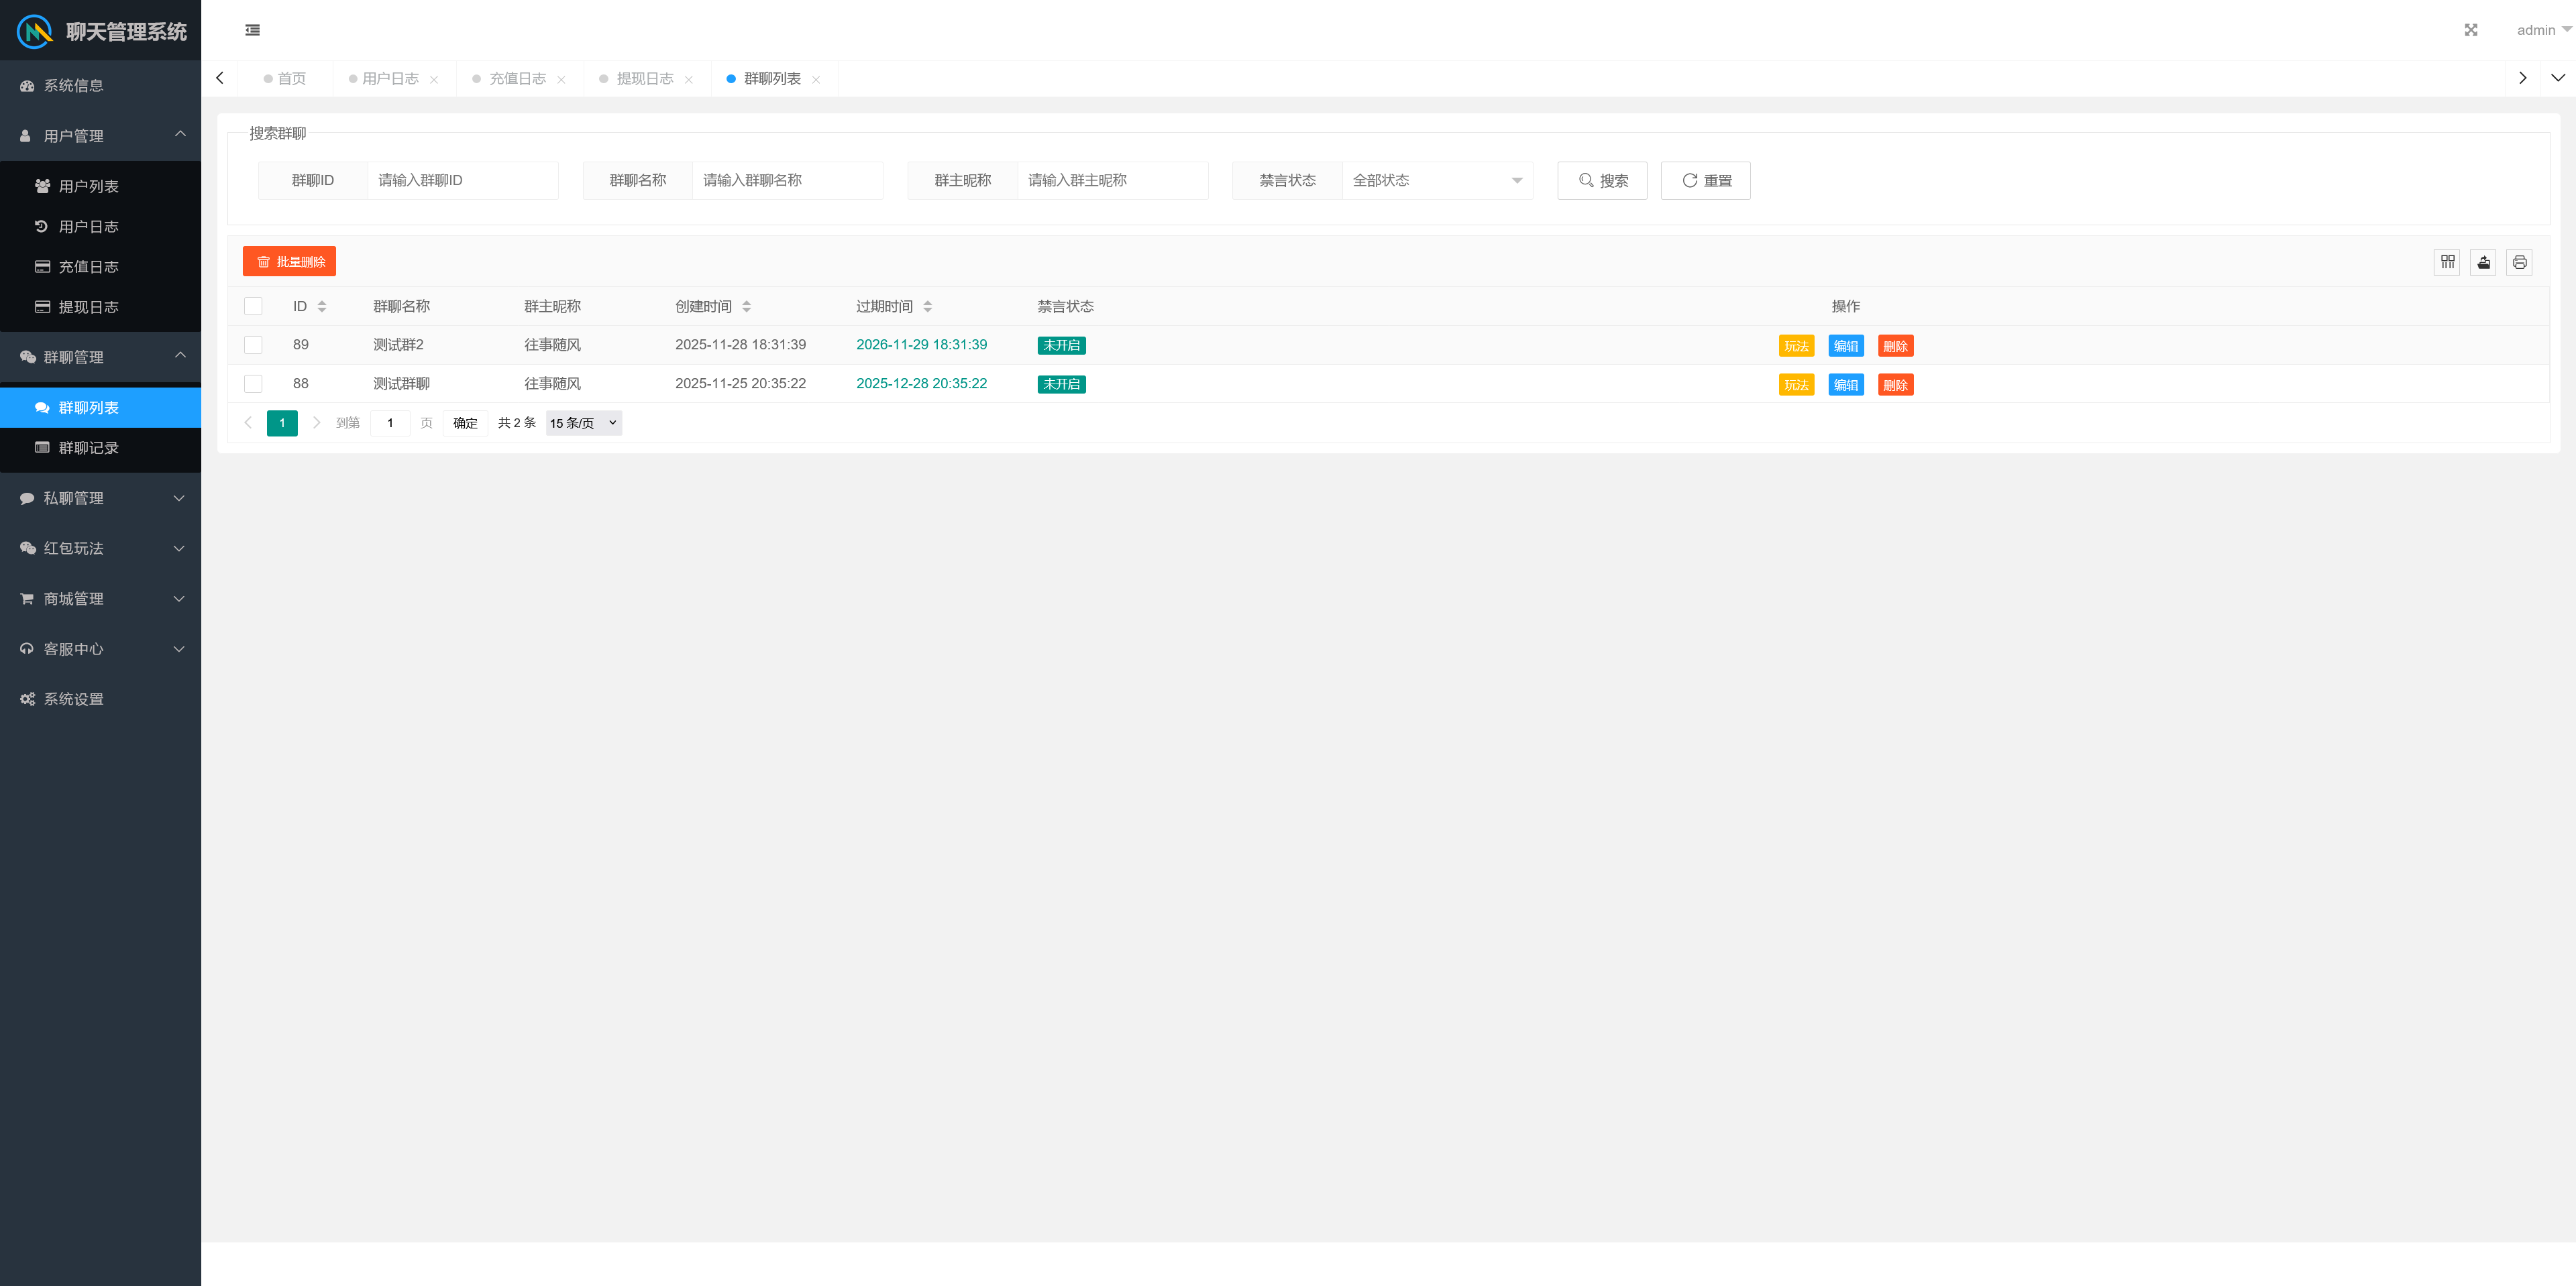
Task: Expand the 红包玩法 sidebar menu
Action: [x=100, y=548]
